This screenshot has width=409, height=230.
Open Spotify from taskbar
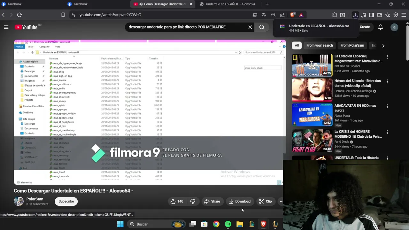coord(228,224)
